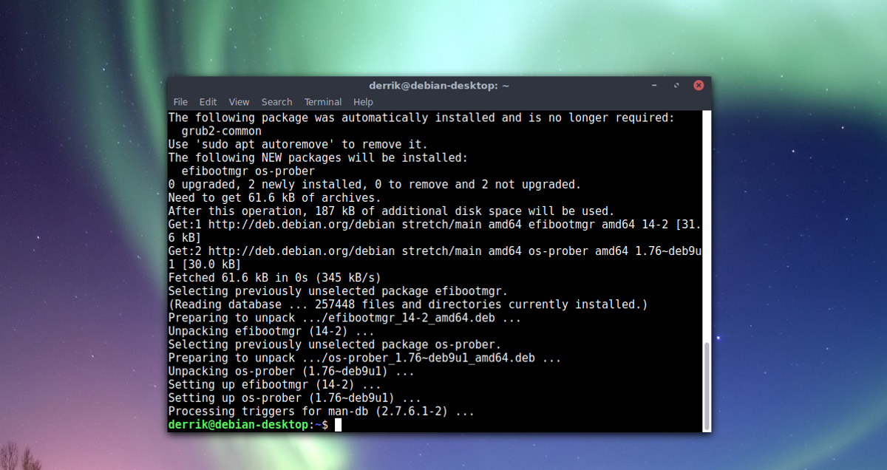The height and width of the screenshot is (470, 887).
Task: Click the line "Need to get 61.6 kB of archives."
Action: (274, 197)
